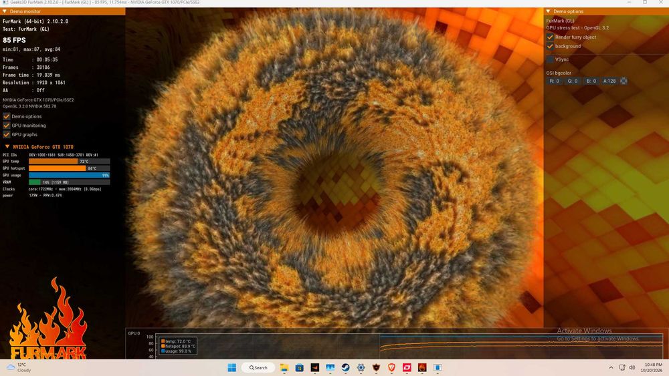Click the GPU usage 99% bar
The image size is (669, 376).
pos(69,175)
